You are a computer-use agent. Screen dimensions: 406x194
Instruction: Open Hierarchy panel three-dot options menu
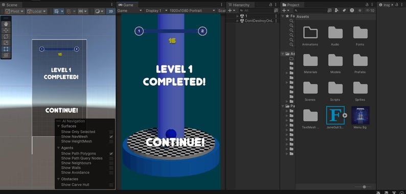(276, 5)
